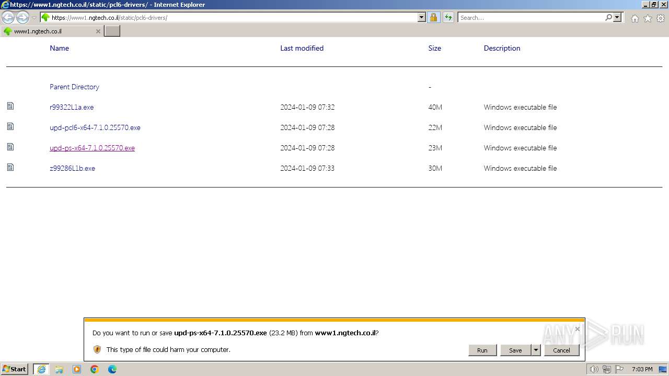Open Microsoft Edge from taskbar

pyautogui.click(x=112, y=369)
